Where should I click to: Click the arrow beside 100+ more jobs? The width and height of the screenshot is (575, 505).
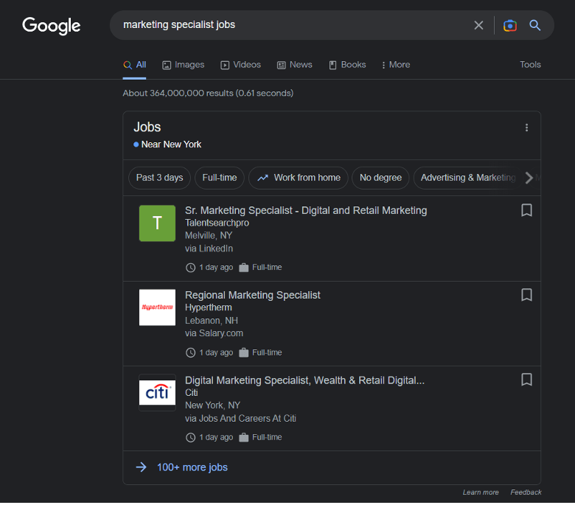(x=142, y=467)
